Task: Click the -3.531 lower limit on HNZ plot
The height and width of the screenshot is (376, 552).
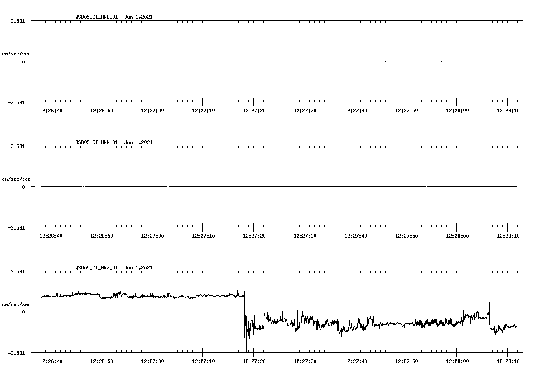Action: pos(16,353)
